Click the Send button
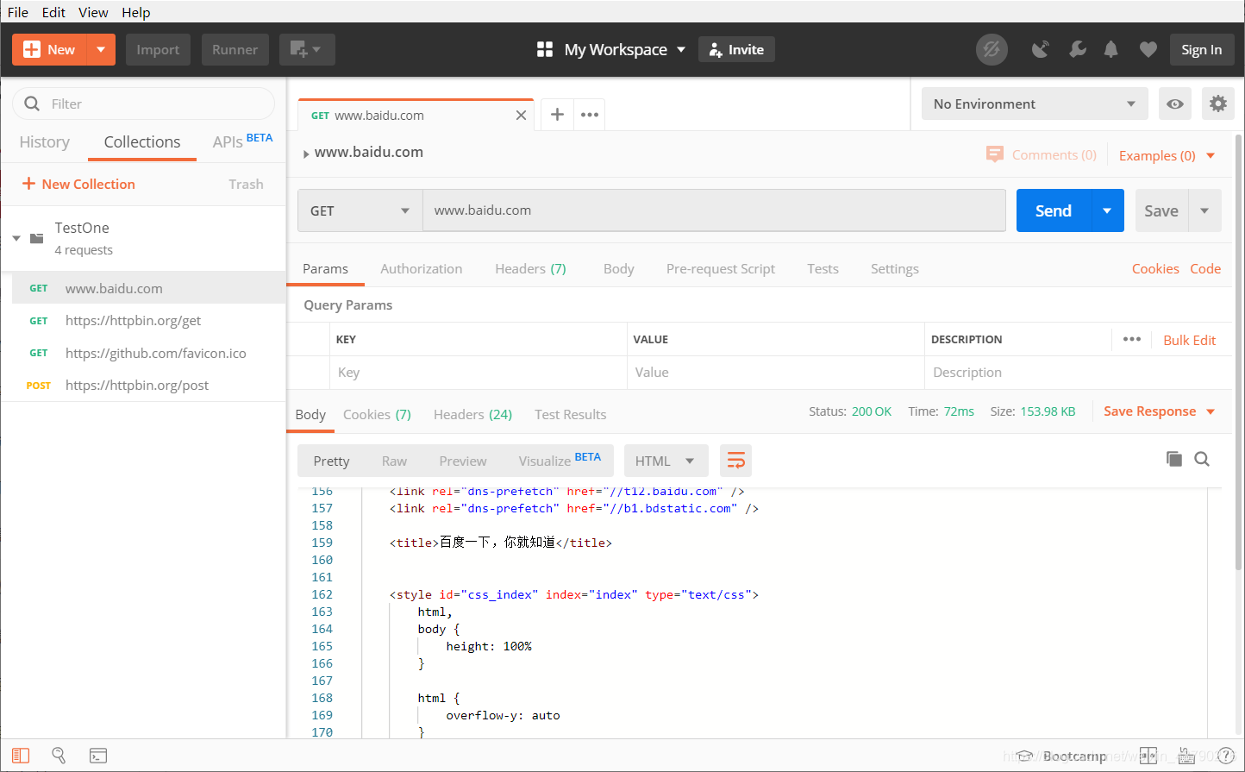Image resolution: width=1245 pixels, height=772 pixels. [1054, 210]
